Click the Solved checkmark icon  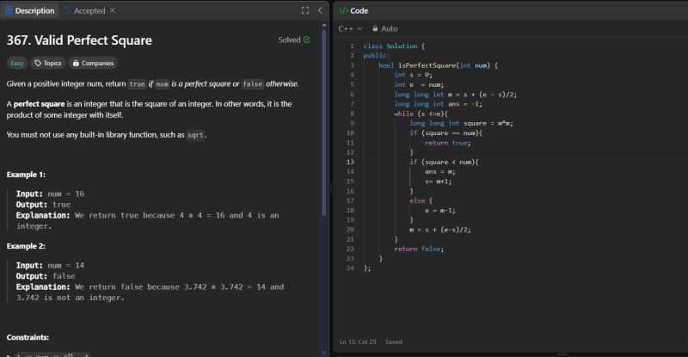[307, 40]
